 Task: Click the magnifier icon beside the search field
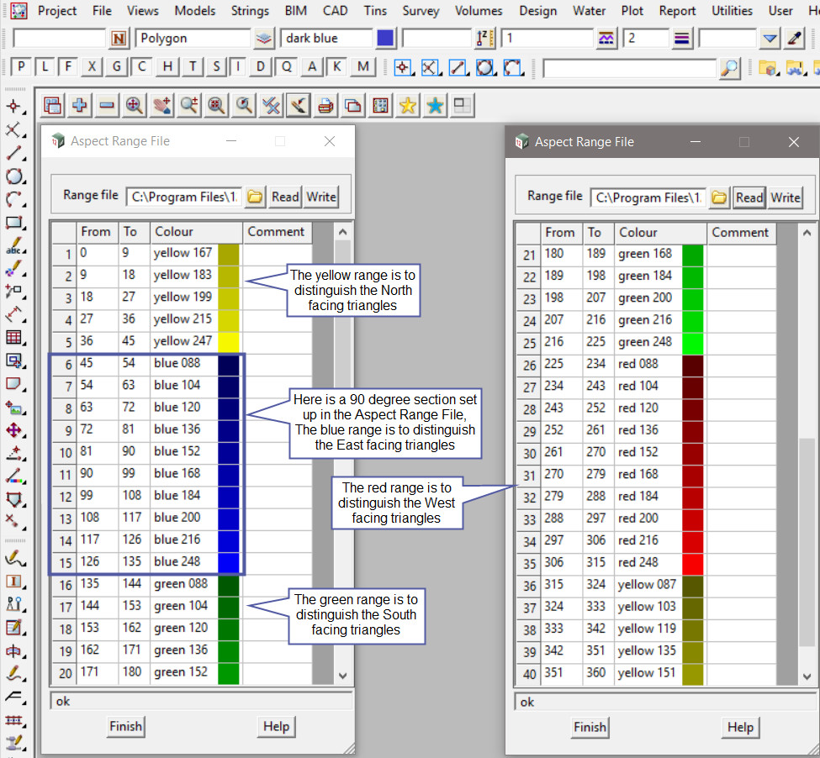[730, 68]
